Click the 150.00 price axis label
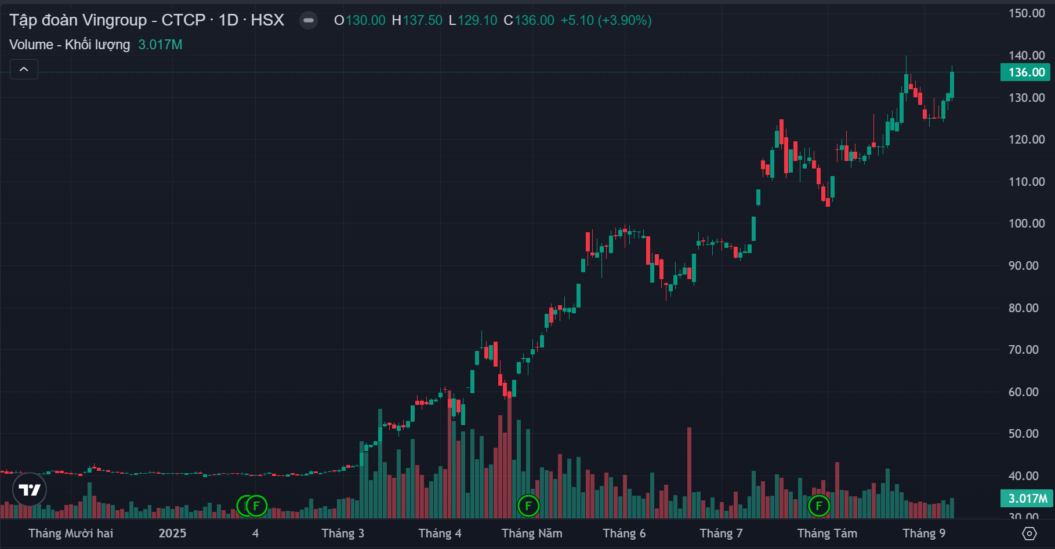This screenshot has height=549, width=1055. pyautogui.click(x=1027, y=13)
